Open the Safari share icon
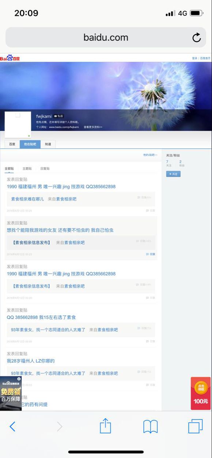The height and width of the screenshot is (458, 212). click(x=105, y=425)
